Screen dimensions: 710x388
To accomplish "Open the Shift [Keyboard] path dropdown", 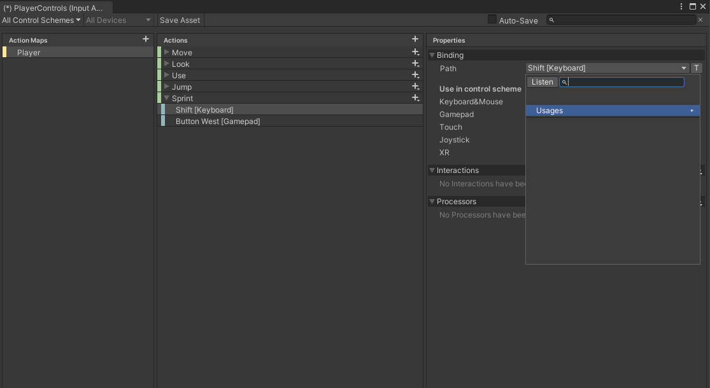I will click(x=607, y=68).
